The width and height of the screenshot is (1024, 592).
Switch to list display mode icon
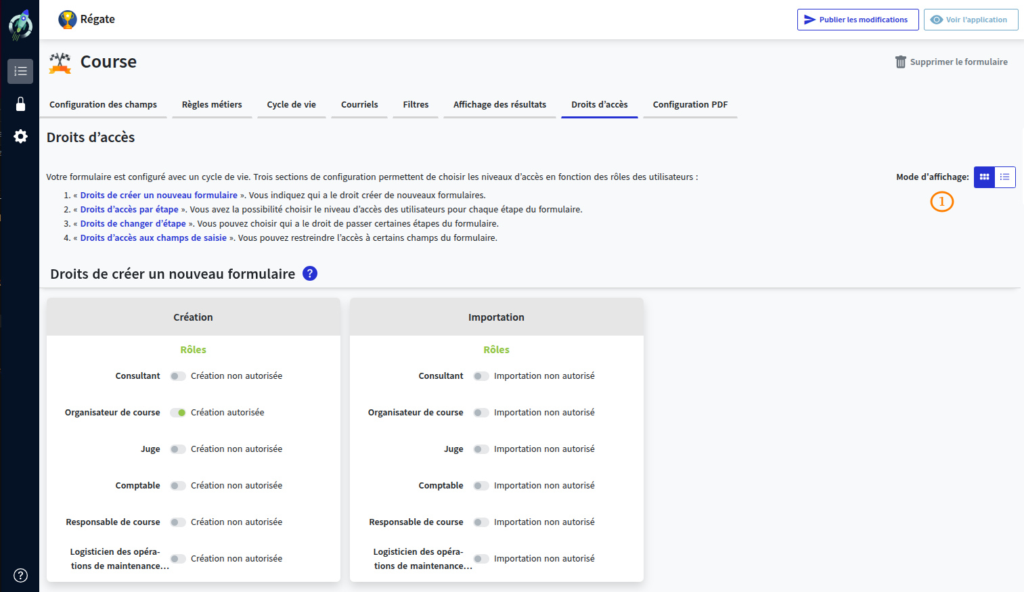pos(1005,177)
